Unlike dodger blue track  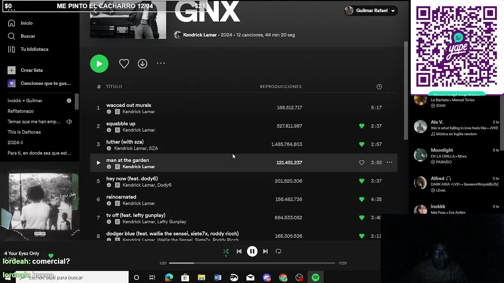click(361, 236)
